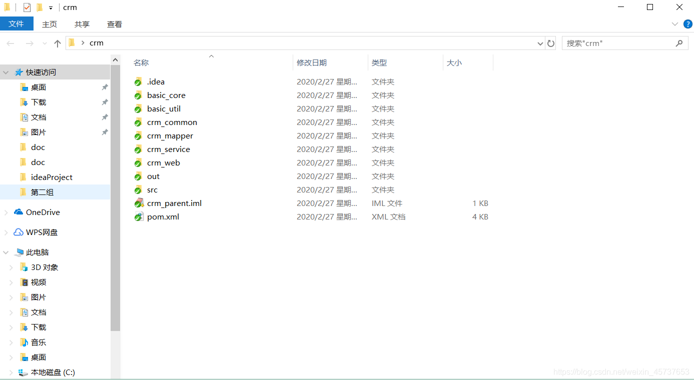The width and height of the screenshot is (694, 381).
Task: Open the 文件 menu
Action: [x=17, y=24]
